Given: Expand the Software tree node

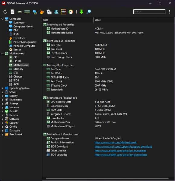Looking at the screenshot, I should coord(2,119).
